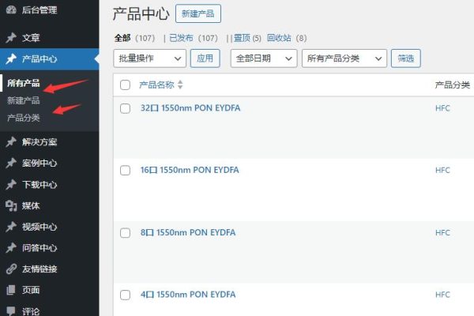Click the pin icon beside 文章
This screenshot has height=316, width=474.
click(x=10, y=37)
